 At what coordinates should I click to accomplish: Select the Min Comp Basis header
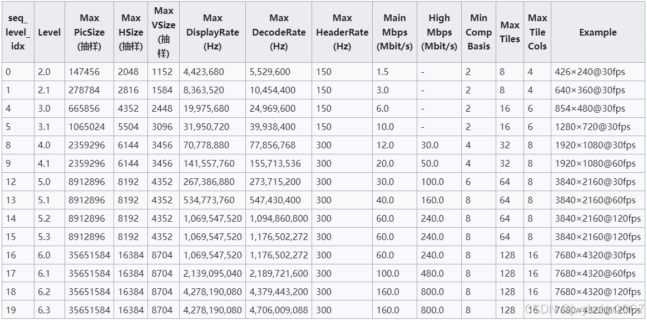(x=478, y=32)
